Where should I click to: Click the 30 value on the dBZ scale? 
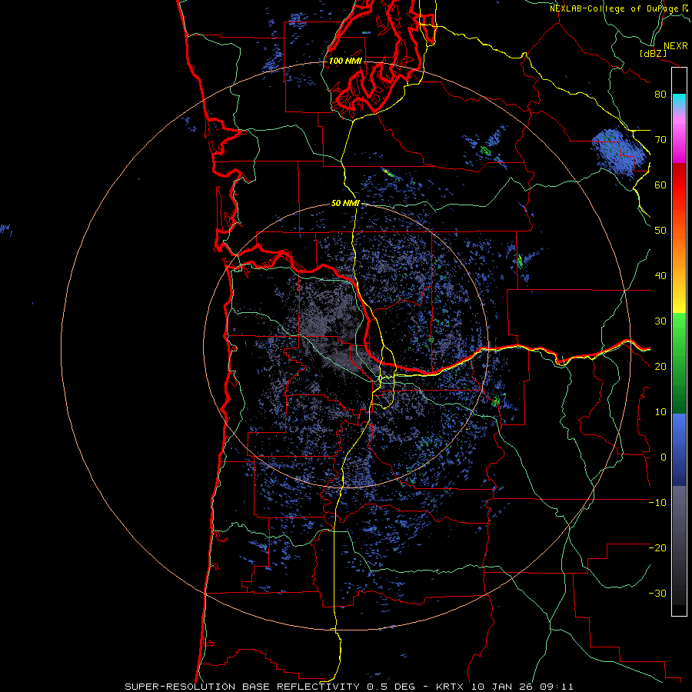pos(660,321)
